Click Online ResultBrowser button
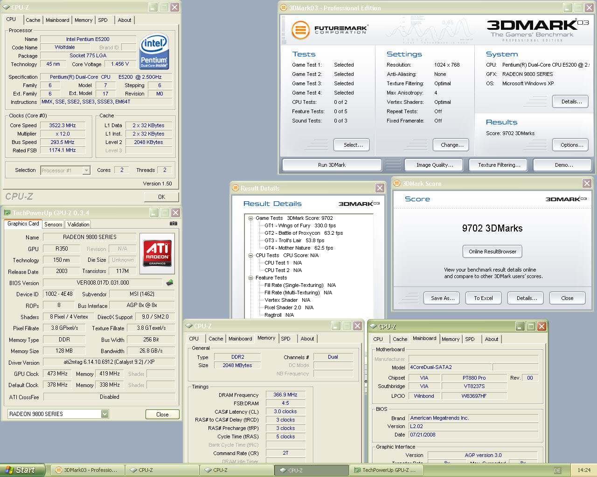 click(x=493, y=252)
